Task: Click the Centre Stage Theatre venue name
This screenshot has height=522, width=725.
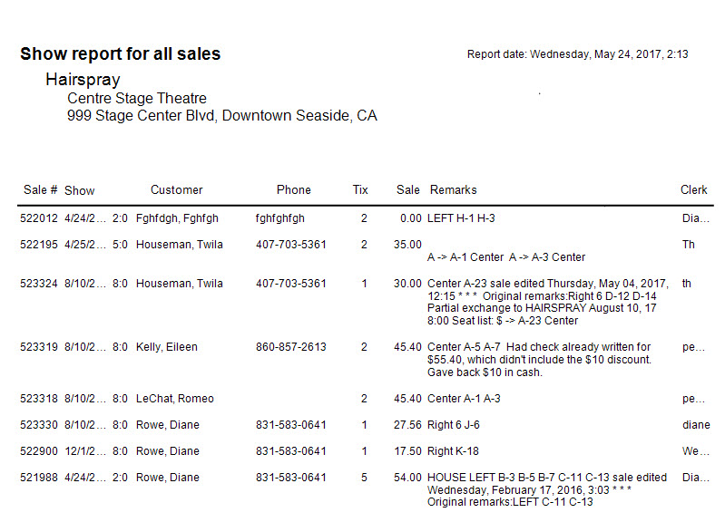Action: pos(137,98)
